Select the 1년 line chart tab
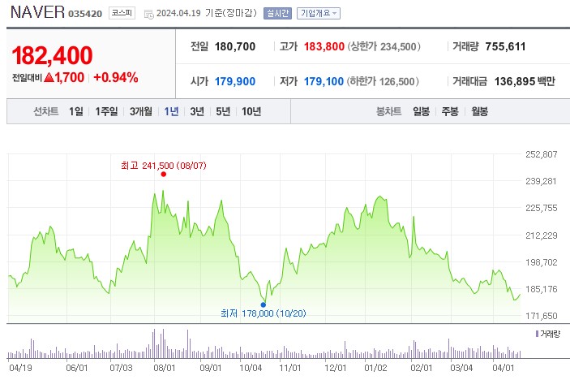This screenshot has width=570, height=380. pos(171,111)
